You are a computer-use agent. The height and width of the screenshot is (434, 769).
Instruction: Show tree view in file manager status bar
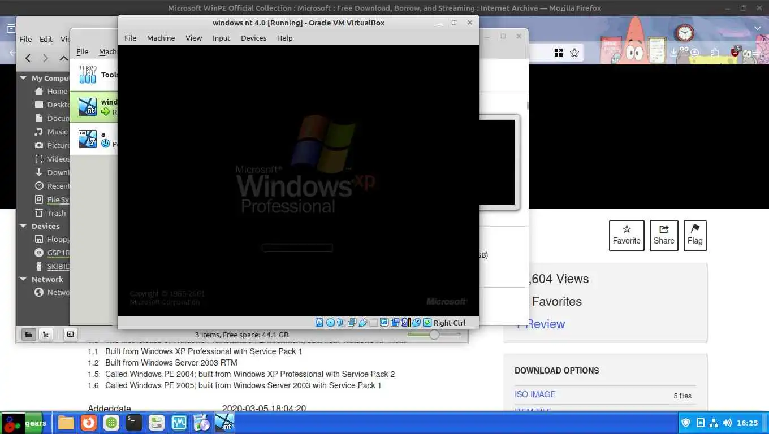46,335
